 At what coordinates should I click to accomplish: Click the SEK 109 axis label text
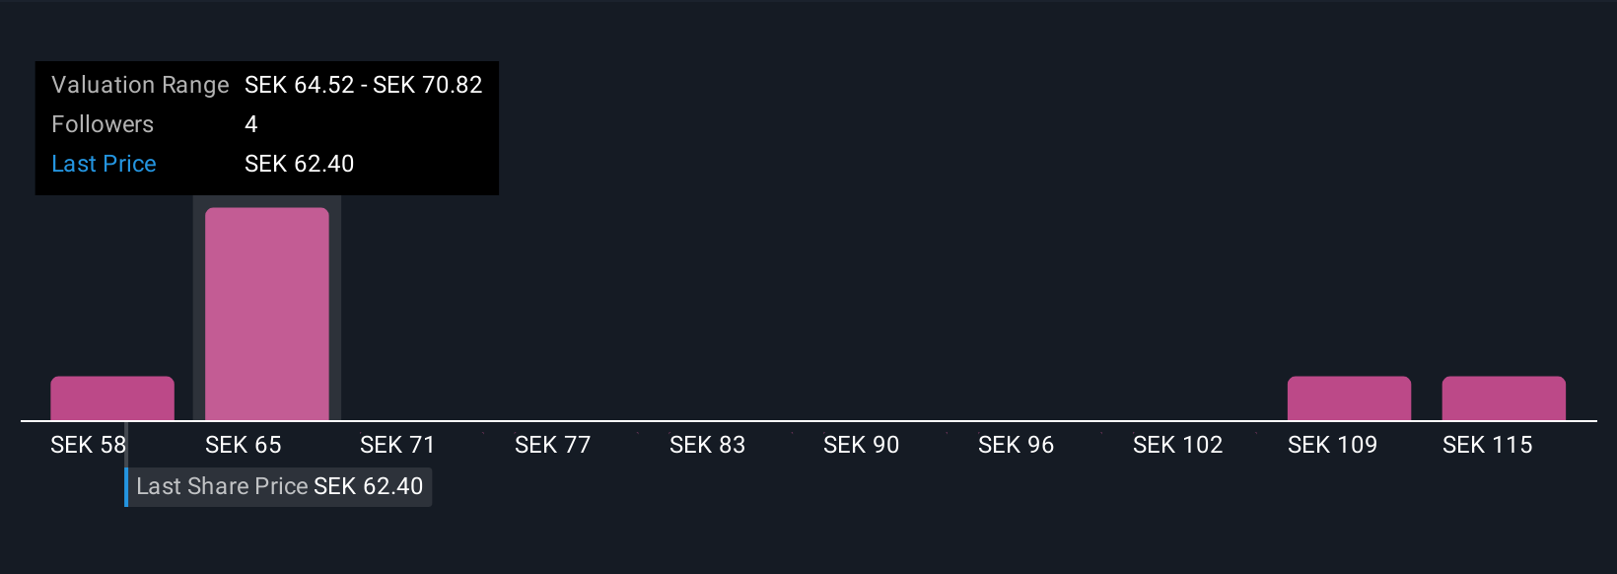click(1332, 445)
